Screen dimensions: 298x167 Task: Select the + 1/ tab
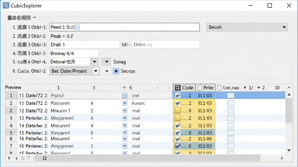click(x=248, y=88)
